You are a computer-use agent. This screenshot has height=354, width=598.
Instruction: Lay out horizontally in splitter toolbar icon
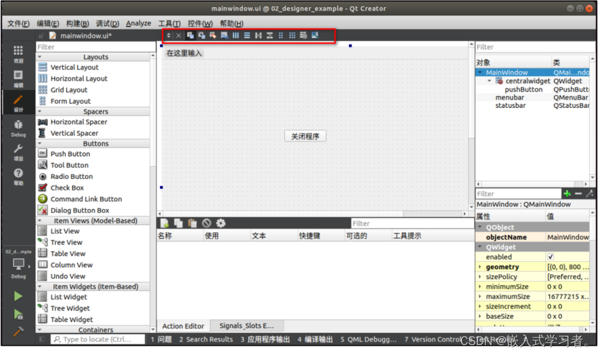(x=258, y=35)
